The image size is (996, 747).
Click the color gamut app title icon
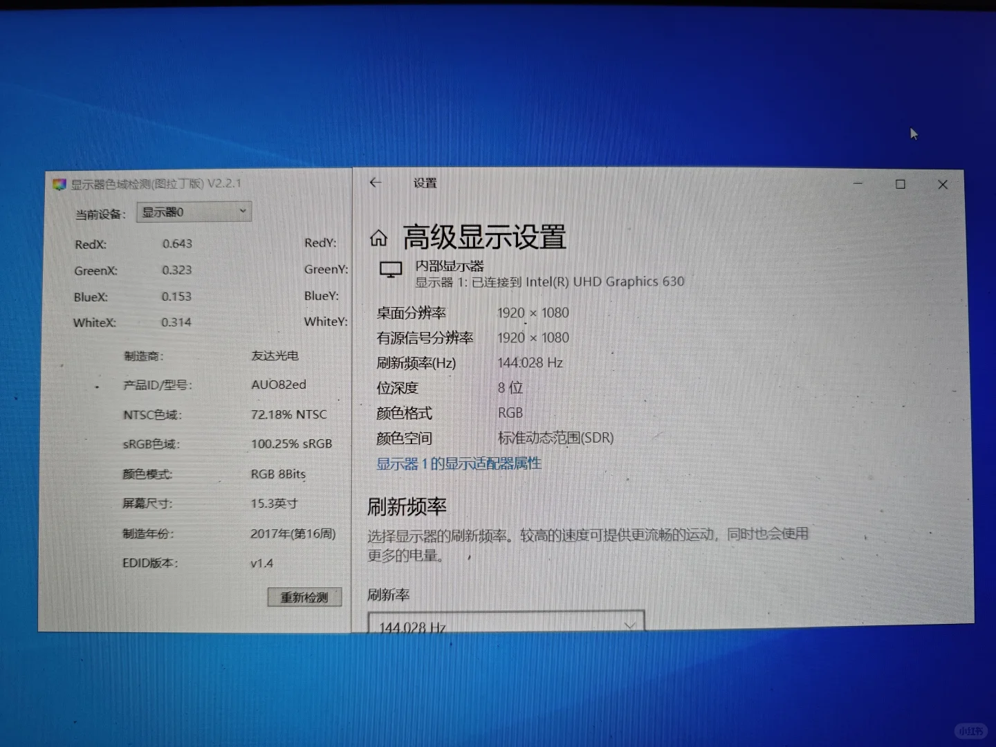59,184
